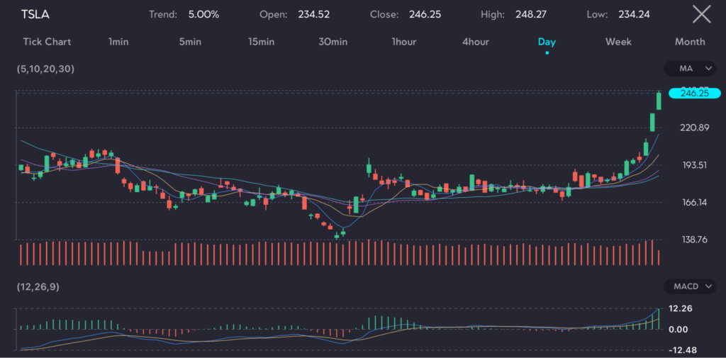Viewport: 726px width, 358px height.
Task: Choose the 15min interval
Action: tap(261, 42)
